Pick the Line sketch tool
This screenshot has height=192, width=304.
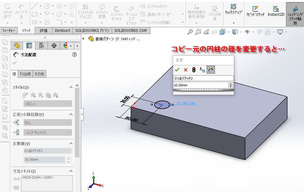pos(34,6)
